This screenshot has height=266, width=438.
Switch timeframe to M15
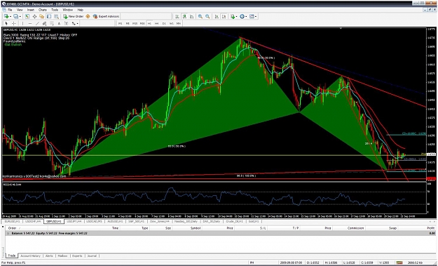[x=135, y=23]
